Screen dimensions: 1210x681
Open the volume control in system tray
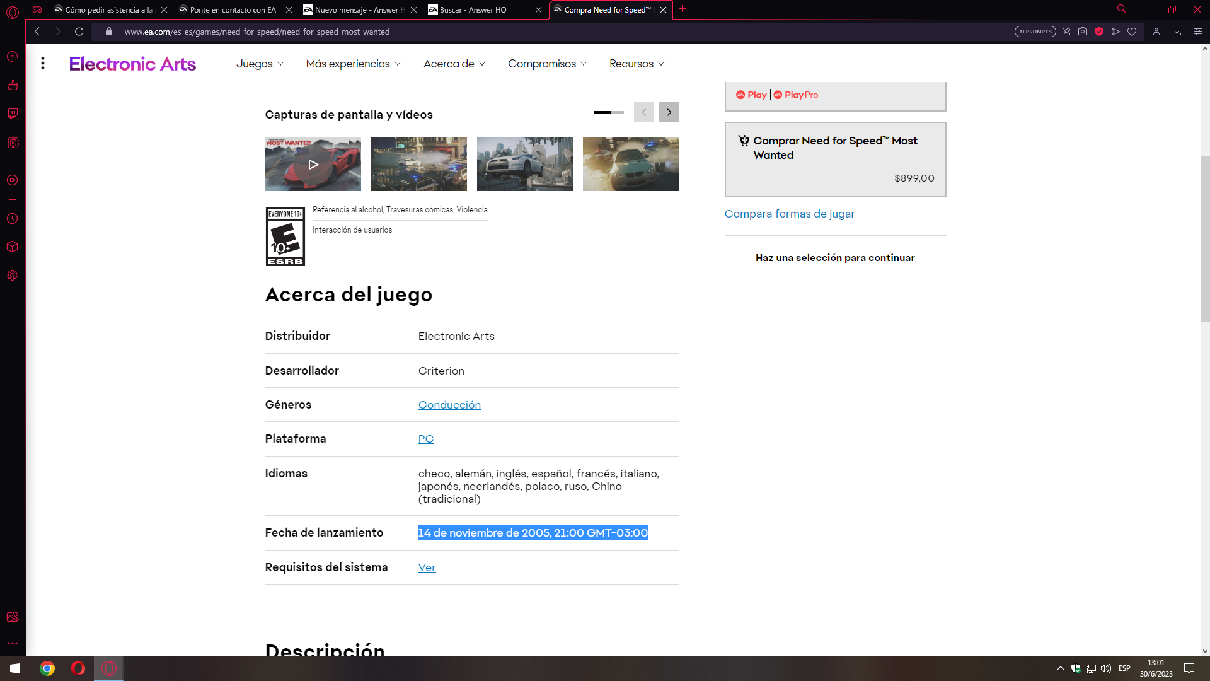(1106, 668)
